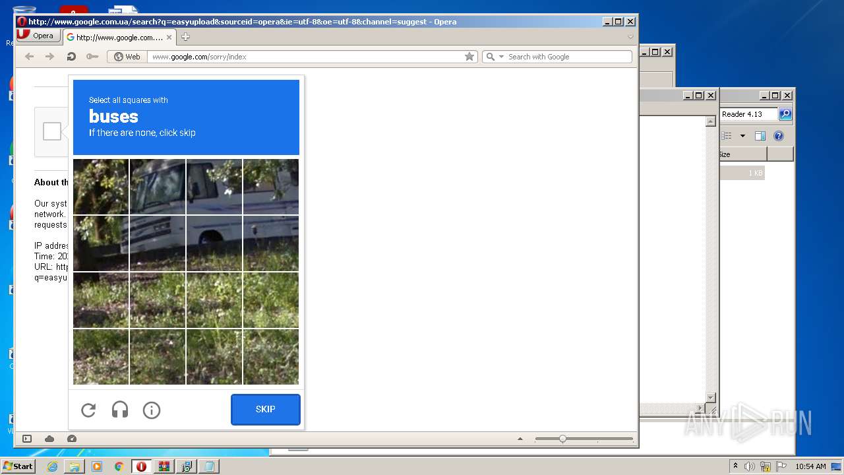Go back using the Back arrow
This screenshot has height=475, width=844.
[29, 57]
